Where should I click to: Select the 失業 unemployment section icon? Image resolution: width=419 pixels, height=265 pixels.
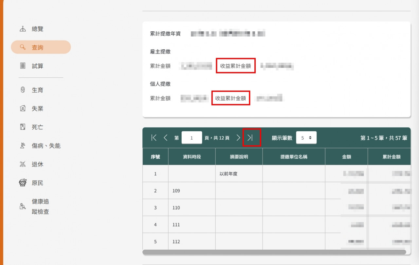tap(23, 108)
